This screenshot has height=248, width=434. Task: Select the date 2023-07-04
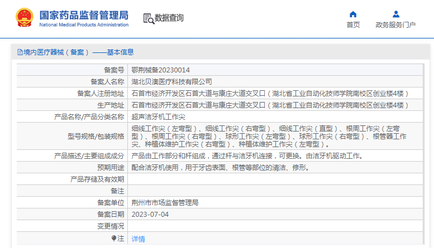[150, 215]
